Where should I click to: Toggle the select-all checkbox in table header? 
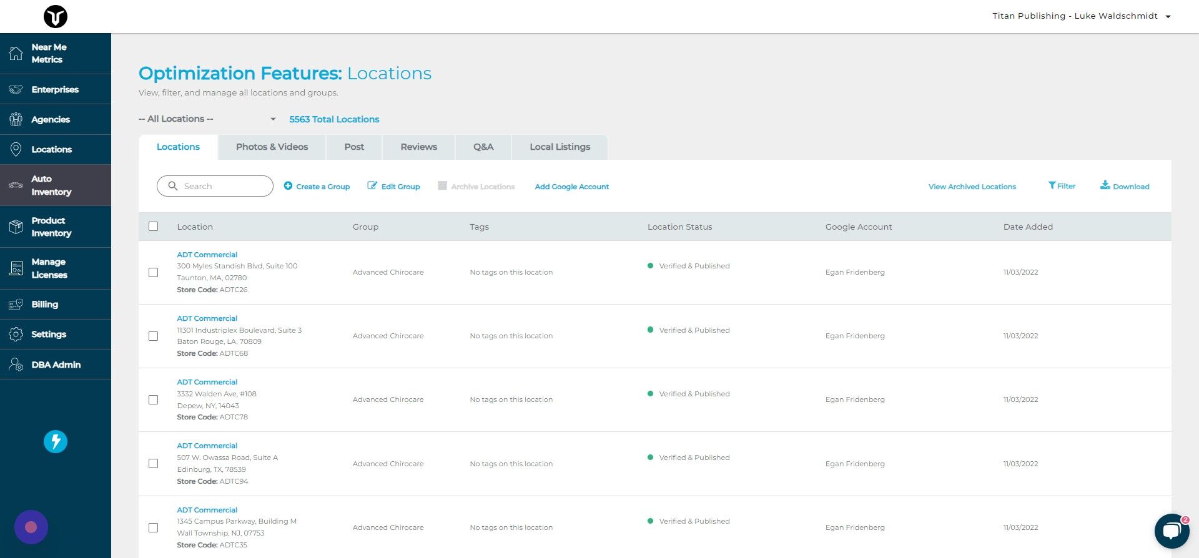(153, 227)
